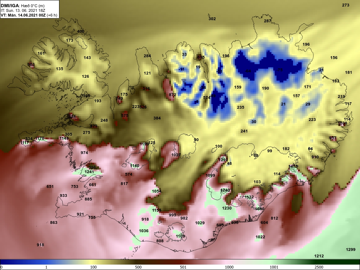Click the value 235
This screenshot has width=360, height=270.
240,107
